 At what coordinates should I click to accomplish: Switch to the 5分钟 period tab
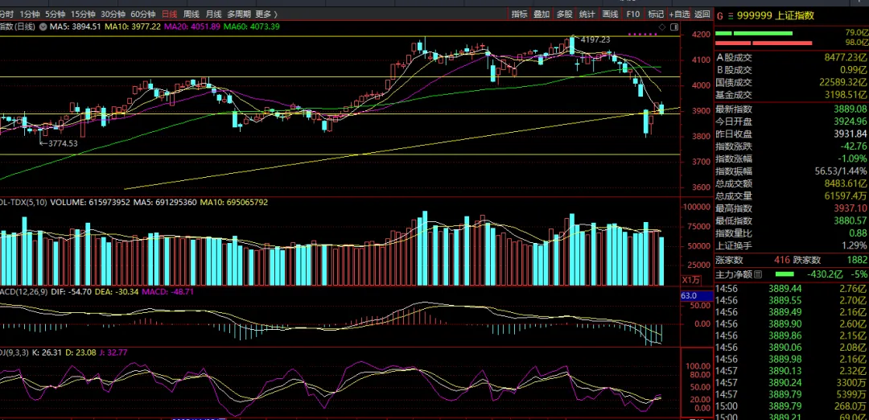pyautogui.click(x=55, y=14)
